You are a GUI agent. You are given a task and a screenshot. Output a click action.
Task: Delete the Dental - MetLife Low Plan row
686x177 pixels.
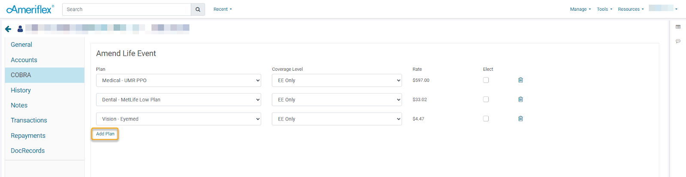[x=521, y=99]
